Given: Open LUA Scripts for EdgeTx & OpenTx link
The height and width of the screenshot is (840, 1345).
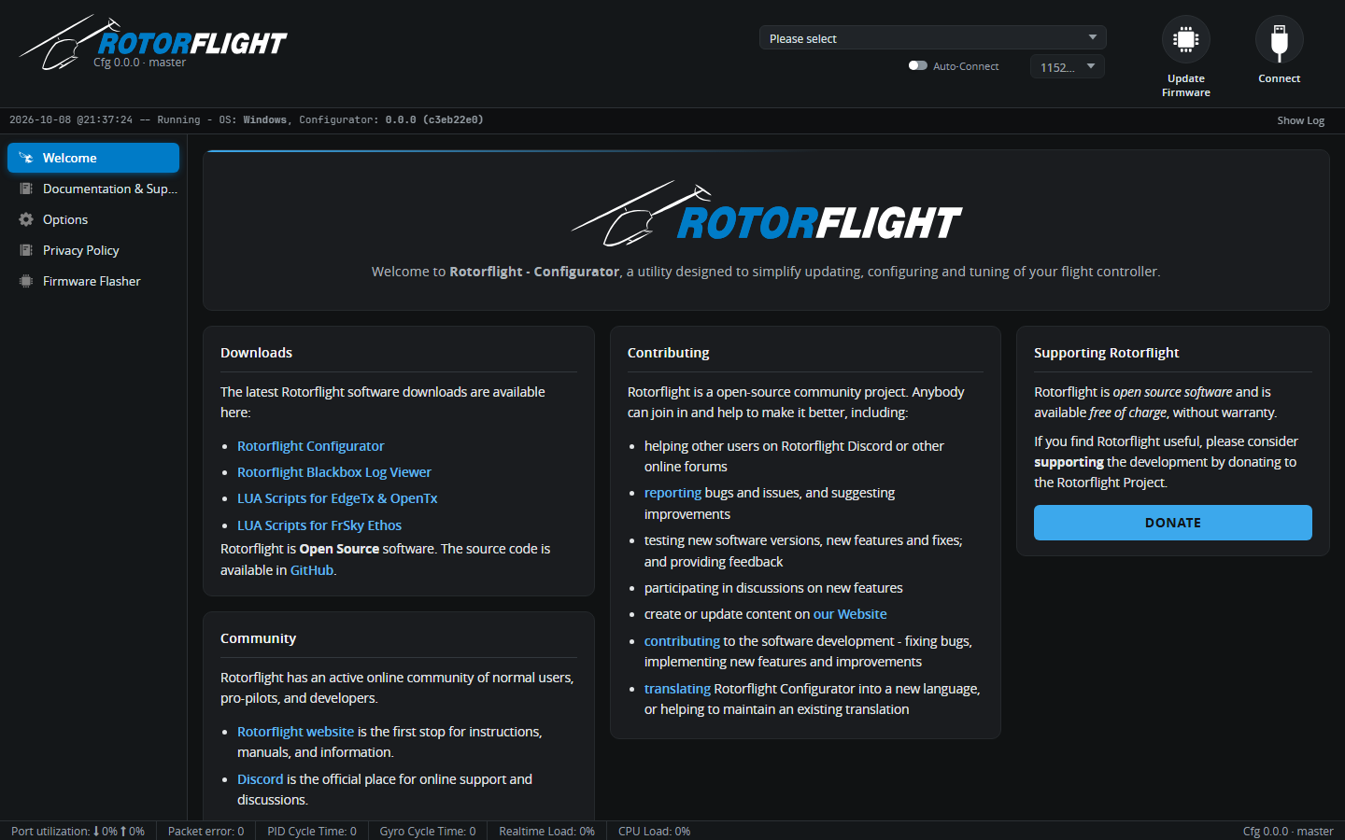Looking at the screenshot, I should pyautogui.click(x=337, y=498).
